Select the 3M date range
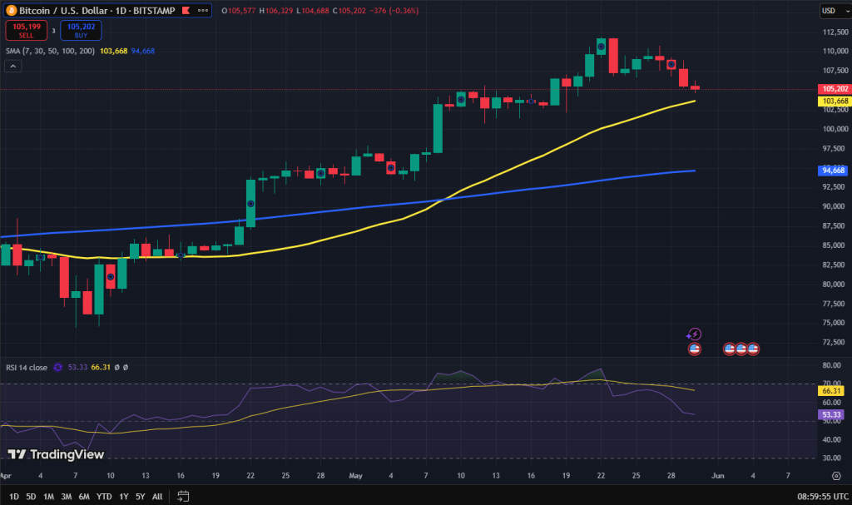The image size is (852, 505). (67, 497)
